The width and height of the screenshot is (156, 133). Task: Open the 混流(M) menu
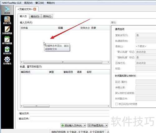tap(28, 3)
